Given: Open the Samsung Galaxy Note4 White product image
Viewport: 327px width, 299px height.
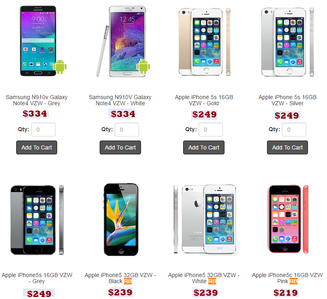Looking at the screenshot, I should [x=123, y=41].
